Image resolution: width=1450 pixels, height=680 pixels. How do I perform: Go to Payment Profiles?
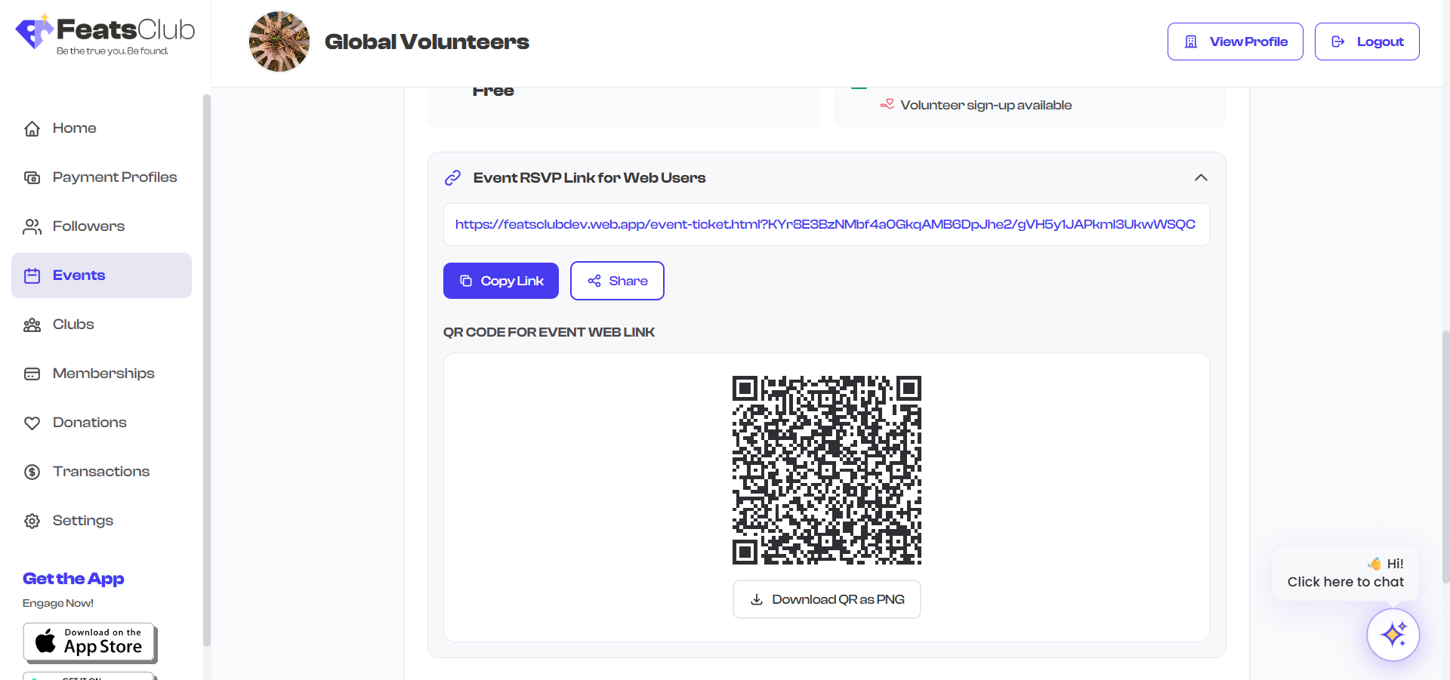coord(101,177)
